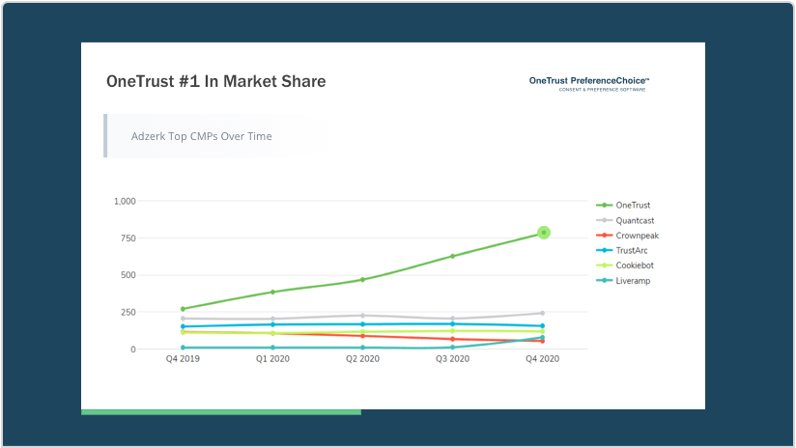
Task: Click the 'OneTrust #1 In Market Share' title
Action: (215, 81)
